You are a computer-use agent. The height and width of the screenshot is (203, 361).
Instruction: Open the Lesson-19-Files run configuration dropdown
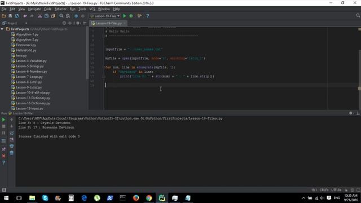[x=105, y=16]
